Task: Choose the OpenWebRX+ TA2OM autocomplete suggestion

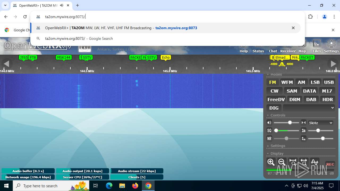Action: 165,28
